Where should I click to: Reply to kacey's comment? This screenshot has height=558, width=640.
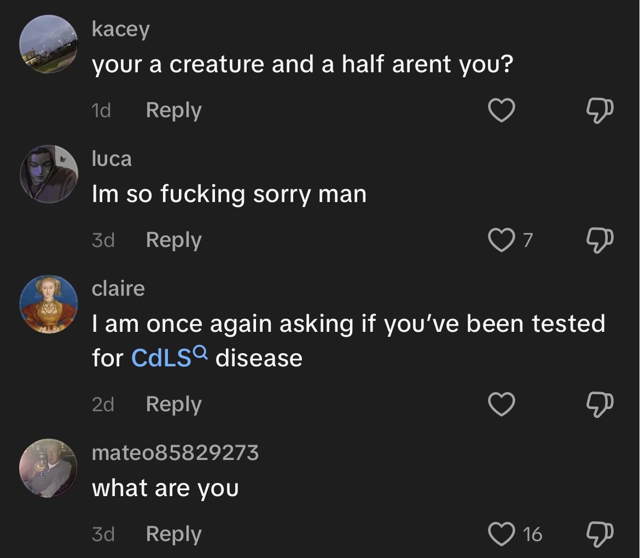[174, 111]
